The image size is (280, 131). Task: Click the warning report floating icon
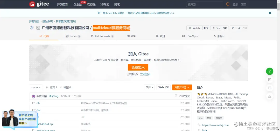click(x=269, y=96)
